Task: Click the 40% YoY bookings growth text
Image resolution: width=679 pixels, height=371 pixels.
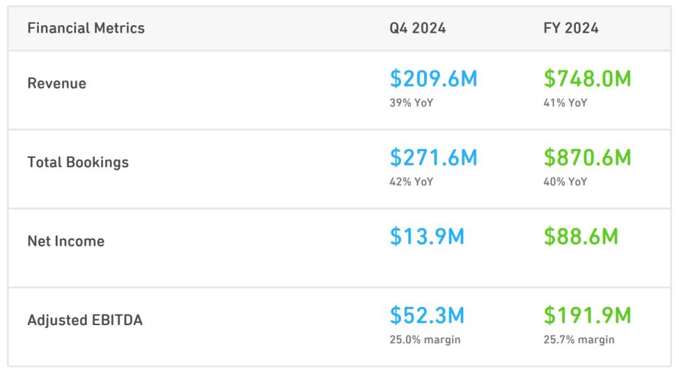Action: click(x=566, y=182)
